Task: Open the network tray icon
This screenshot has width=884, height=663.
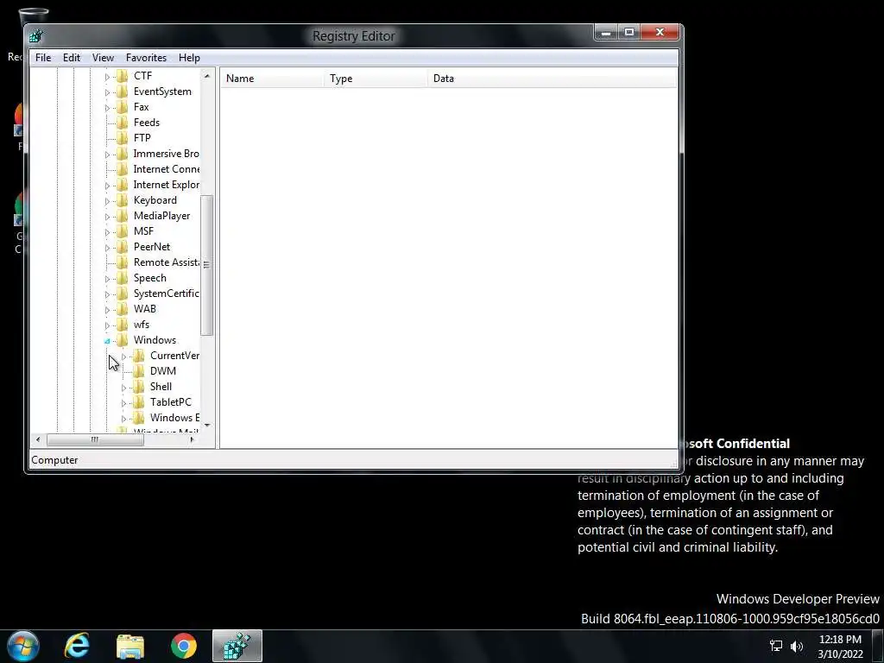Action: [x=776, y=646]
